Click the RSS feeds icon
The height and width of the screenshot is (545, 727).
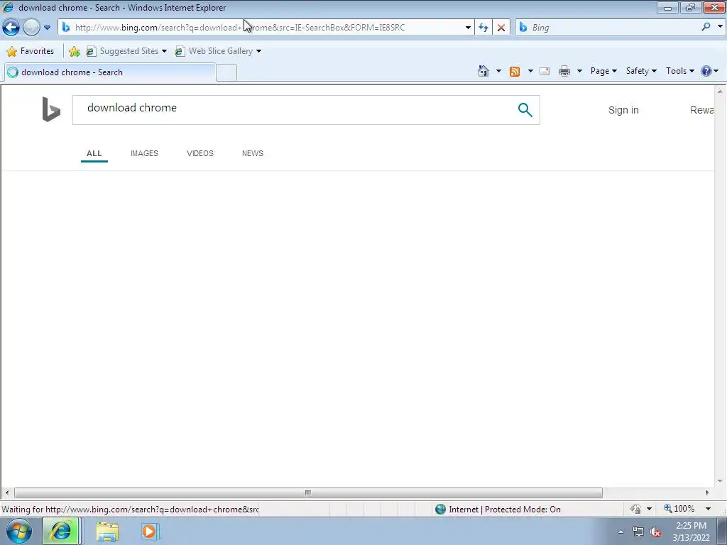(515, 71)
